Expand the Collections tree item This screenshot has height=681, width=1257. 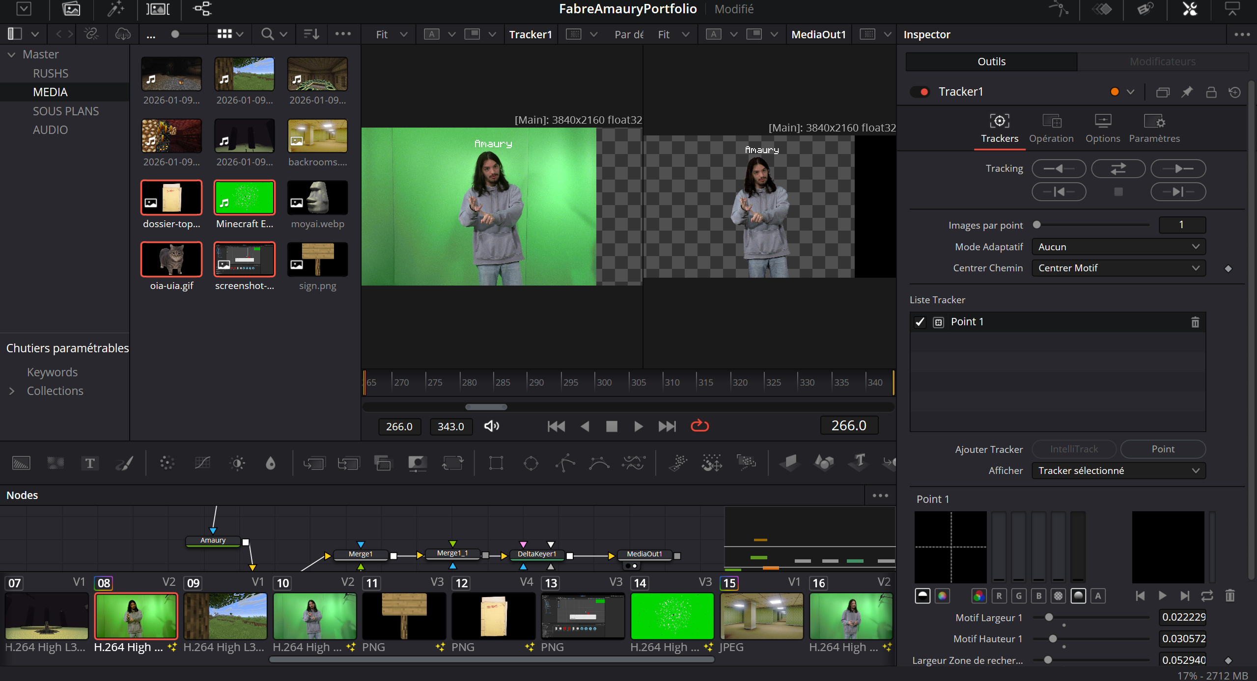click(12, 391)
